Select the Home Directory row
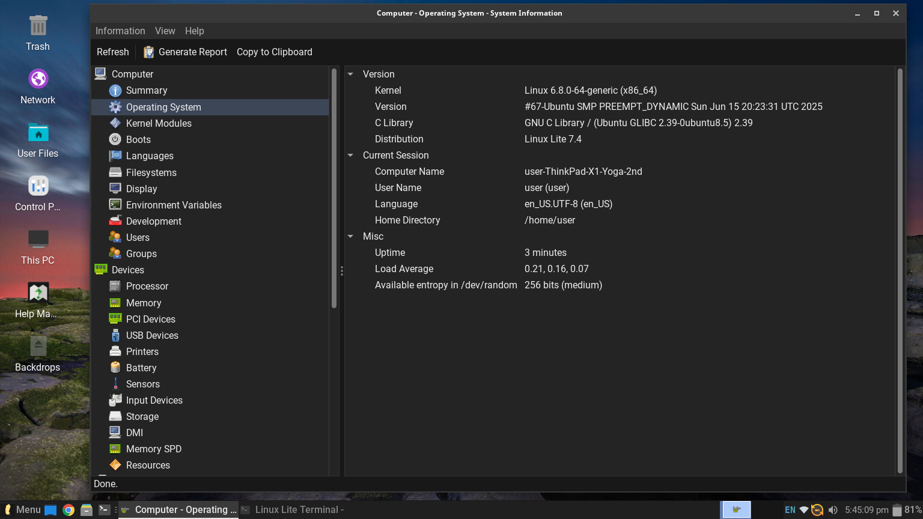This screenshot has height=519, width=923. pyautogui.click(x=619, y=220)
